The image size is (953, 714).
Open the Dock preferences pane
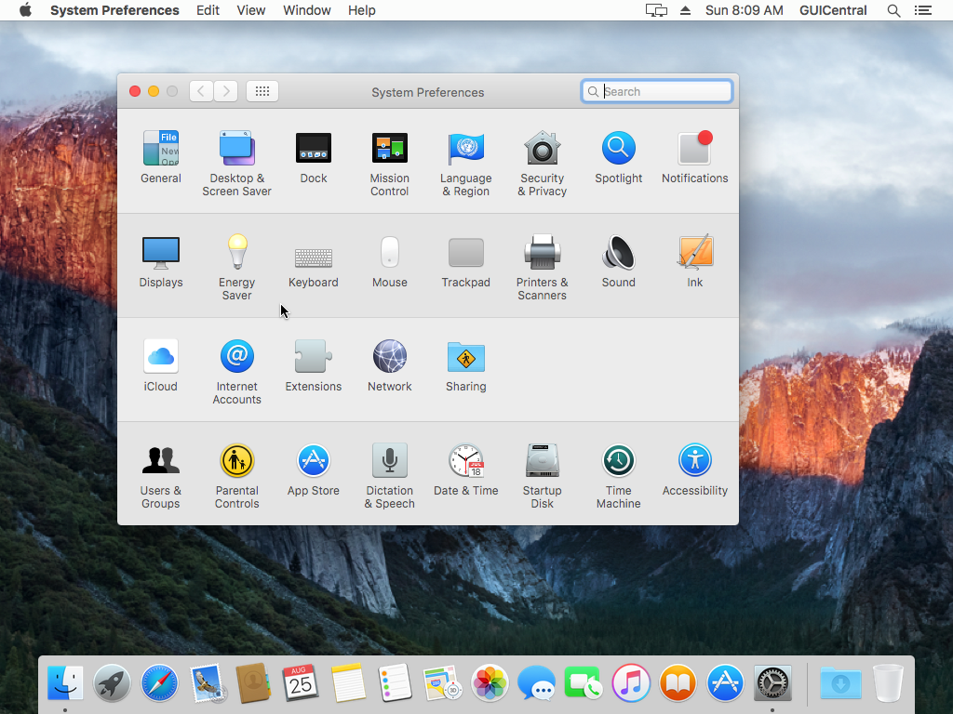click(314, 156)
